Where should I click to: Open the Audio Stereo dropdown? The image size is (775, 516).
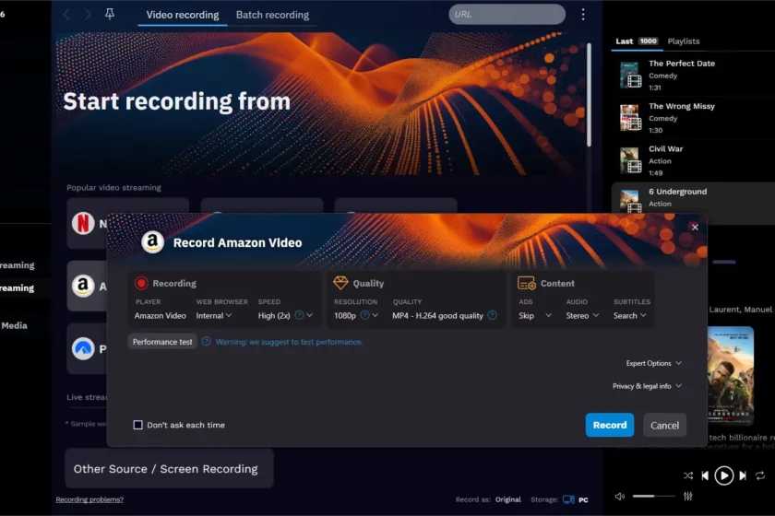point(582,315)
